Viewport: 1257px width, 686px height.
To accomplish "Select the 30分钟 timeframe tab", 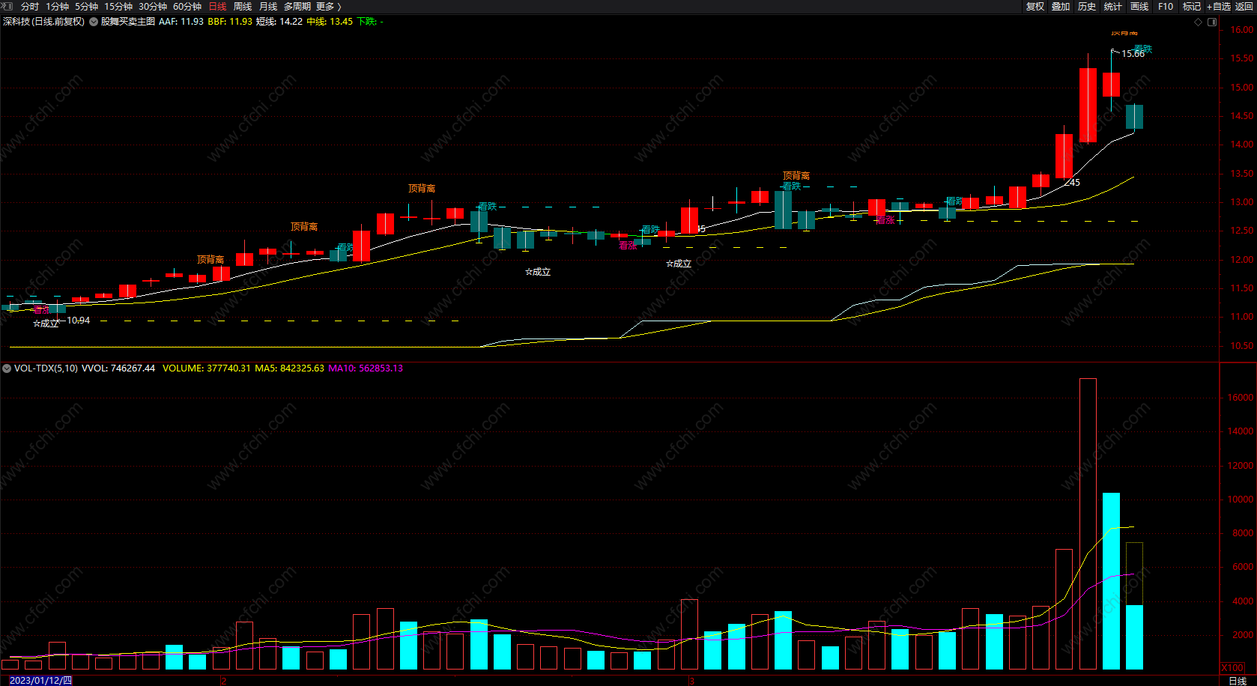I will (153, 7).
